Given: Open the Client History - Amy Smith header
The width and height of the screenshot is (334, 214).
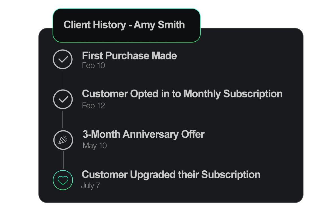Looking at the screenshot, I should coord(127,25).
